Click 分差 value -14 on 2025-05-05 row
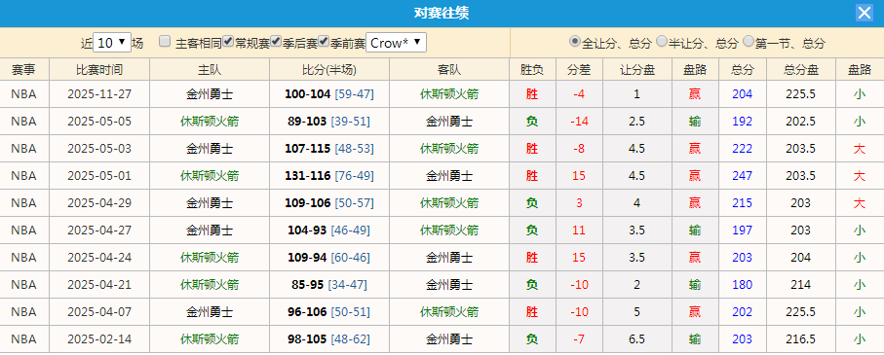 (579, 122)
